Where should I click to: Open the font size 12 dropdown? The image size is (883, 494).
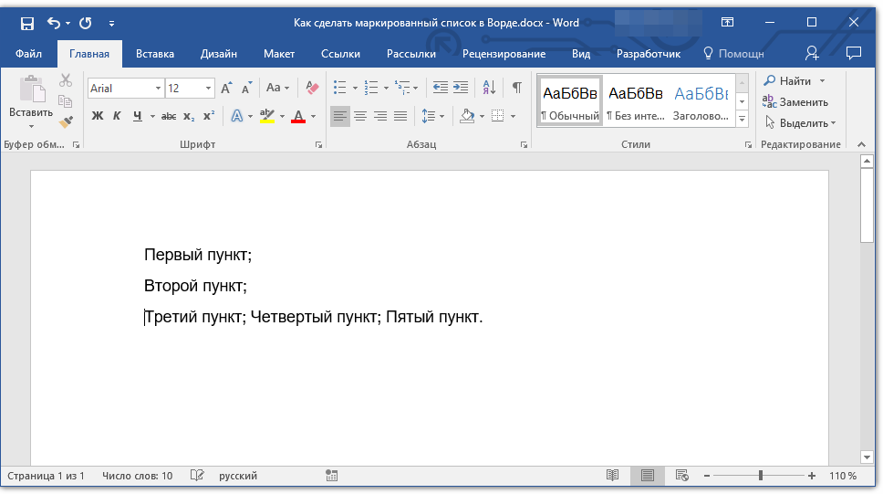(x=209, y=89)
